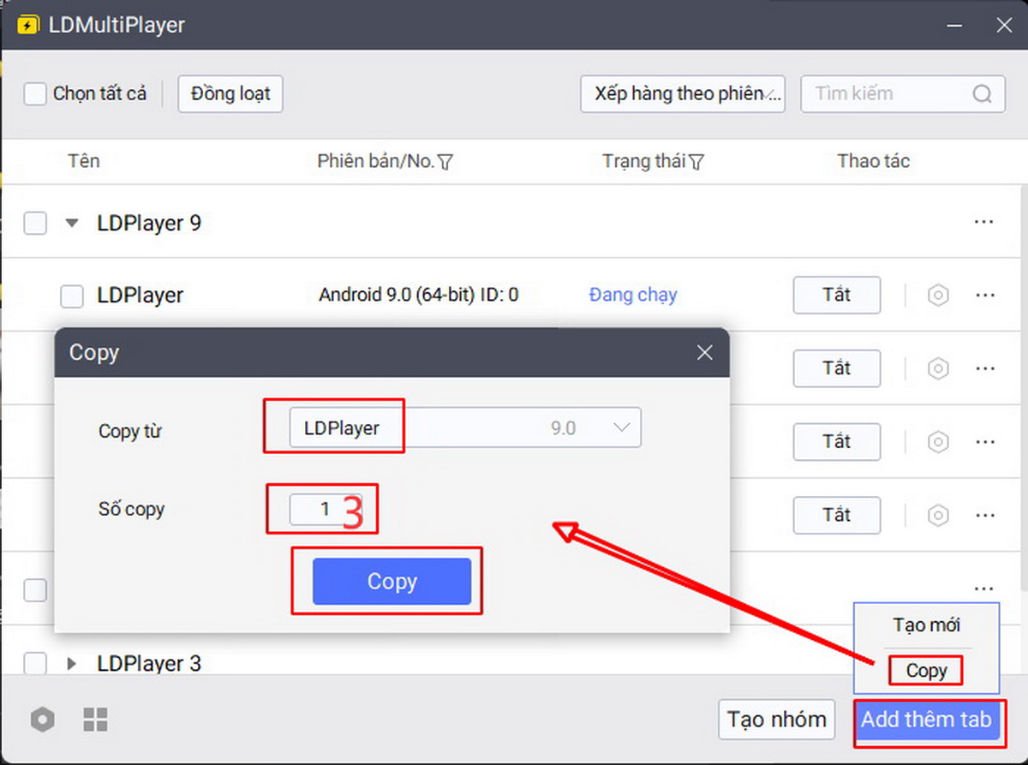Collapse the LDPlayer 9 group

click(x=72, y=223)
